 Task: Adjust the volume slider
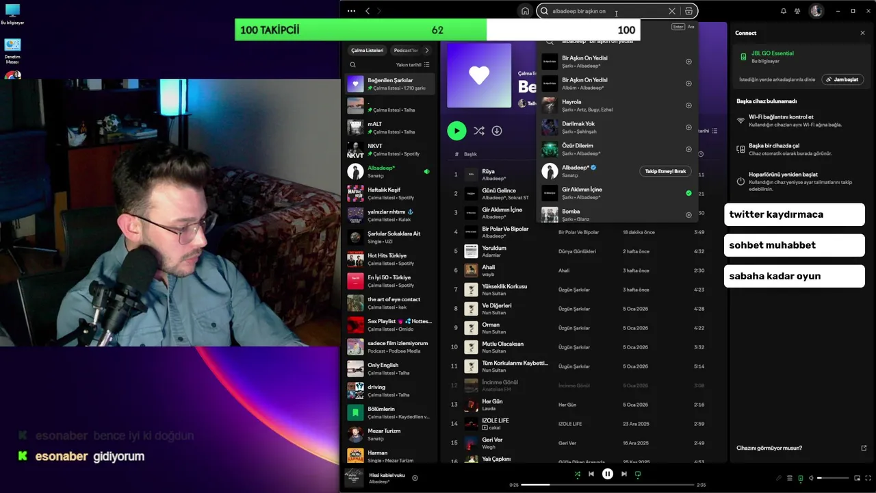pos(833,478)
